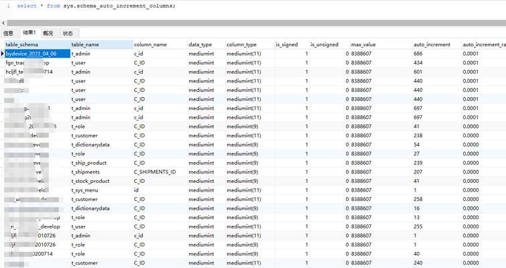Image resolution: width=506 pixels, height=268 pixels.
Task: Select the auto_increment value 255
Action: coord(418,226)
